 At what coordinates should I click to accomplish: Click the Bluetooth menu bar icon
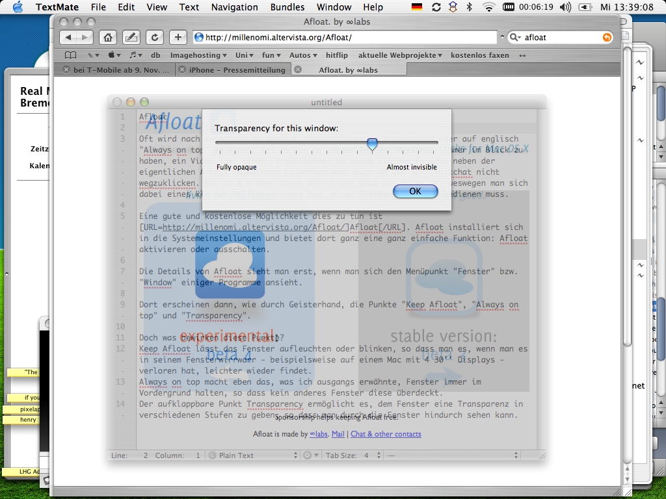470,6
